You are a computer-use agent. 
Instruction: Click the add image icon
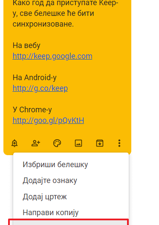pyautogui.click(x=78, y=143)
